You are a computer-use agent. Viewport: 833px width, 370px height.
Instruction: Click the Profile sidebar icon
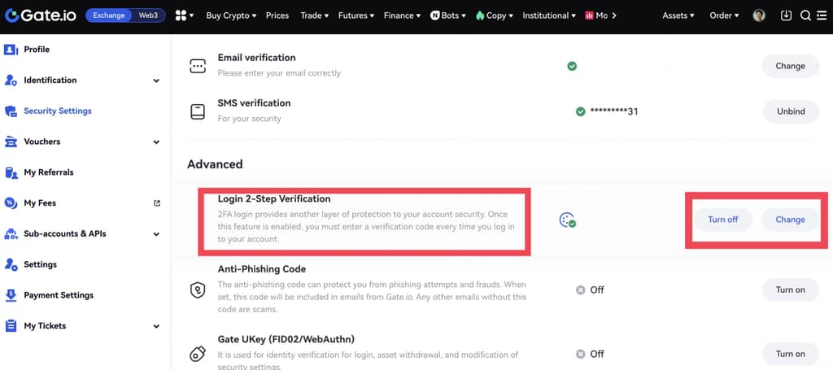point(11,50)
